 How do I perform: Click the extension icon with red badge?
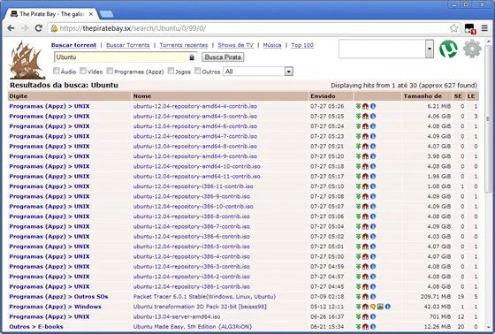click(x=470, y=28)
